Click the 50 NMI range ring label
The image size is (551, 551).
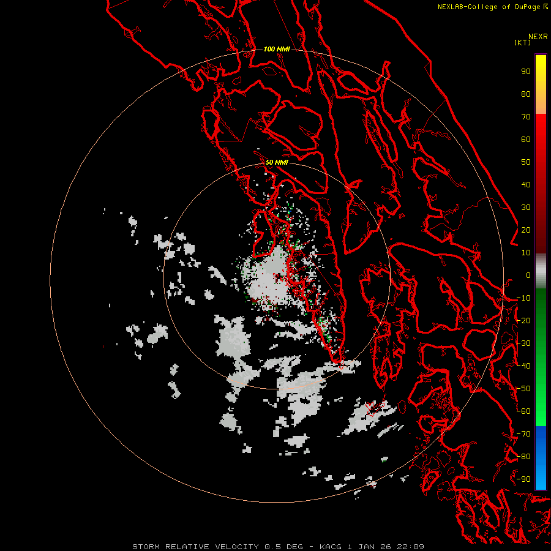click(277, 162)
